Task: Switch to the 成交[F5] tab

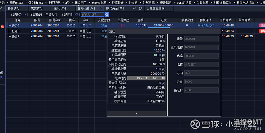Action: pyautogui.click(x=37, y=8)
